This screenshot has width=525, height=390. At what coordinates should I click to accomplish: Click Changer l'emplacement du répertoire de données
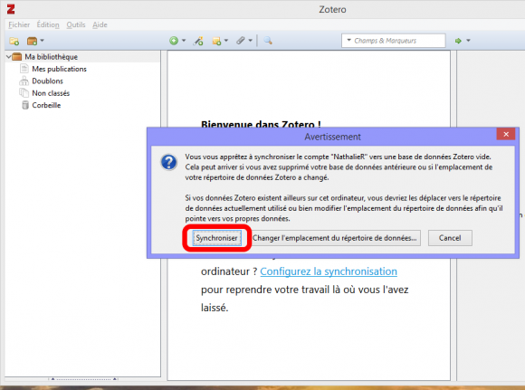(x=335, y=238)
